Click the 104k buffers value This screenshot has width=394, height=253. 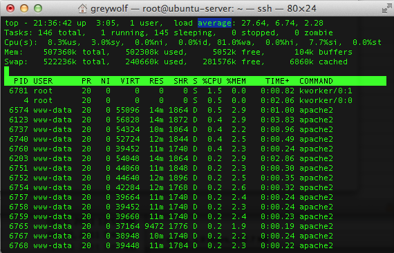[323, 52]
